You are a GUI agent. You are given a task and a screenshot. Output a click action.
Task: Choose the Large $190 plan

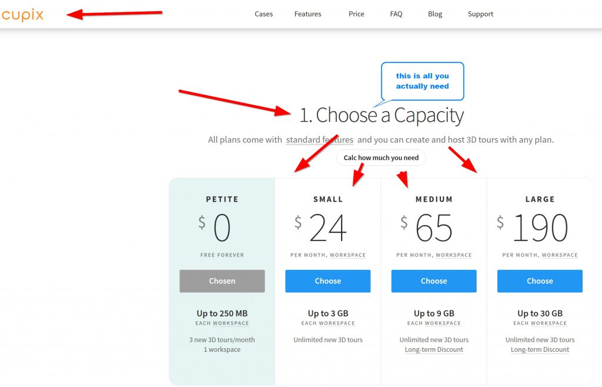(540, 281)
